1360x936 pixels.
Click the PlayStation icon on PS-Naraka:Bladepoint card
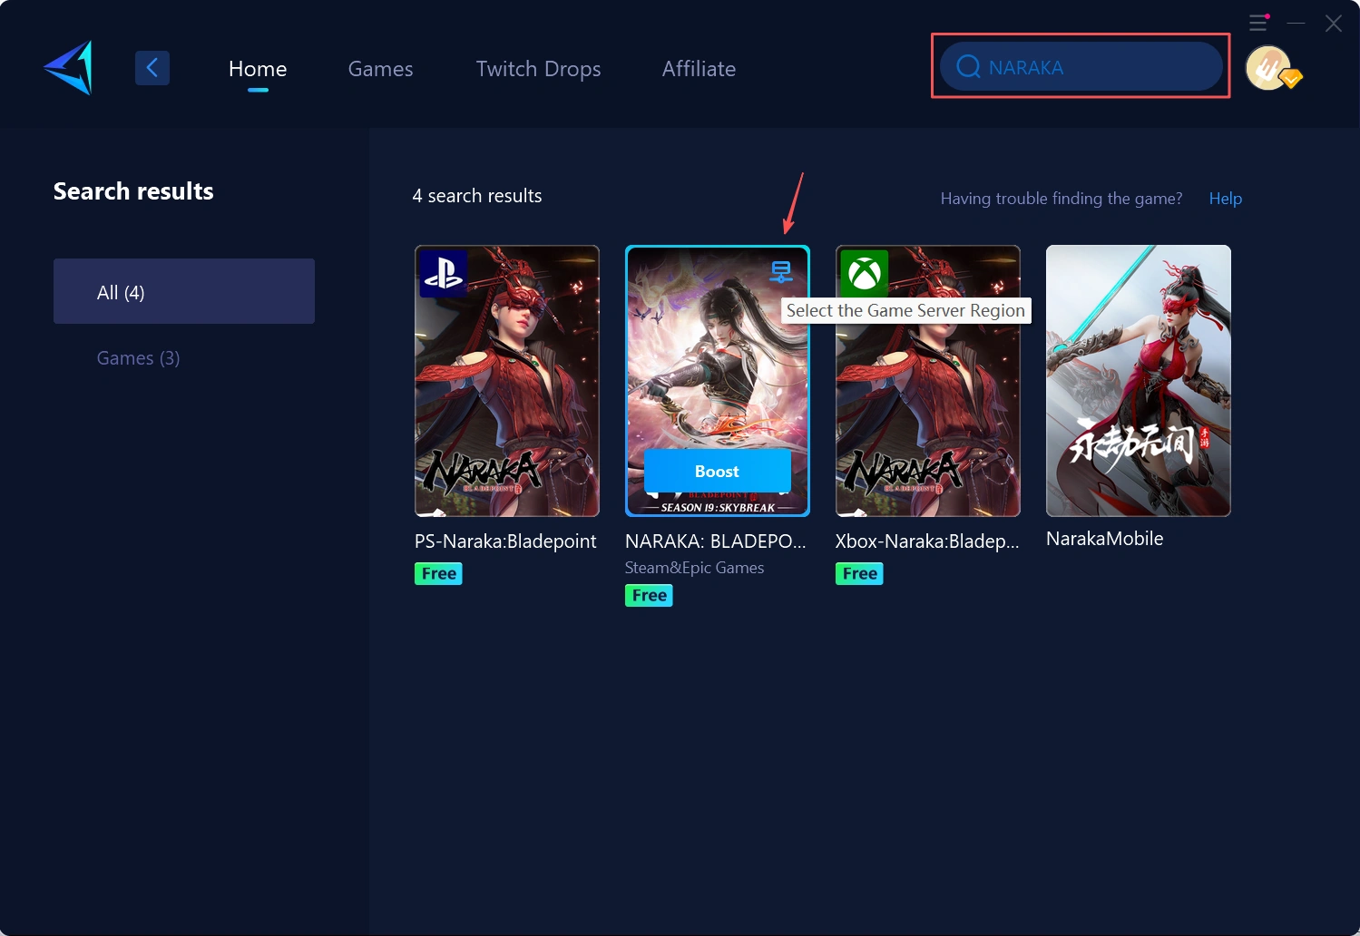(x=444, y=274)
